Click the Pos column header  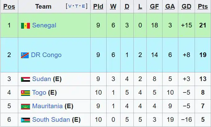[x=9, y=6]
